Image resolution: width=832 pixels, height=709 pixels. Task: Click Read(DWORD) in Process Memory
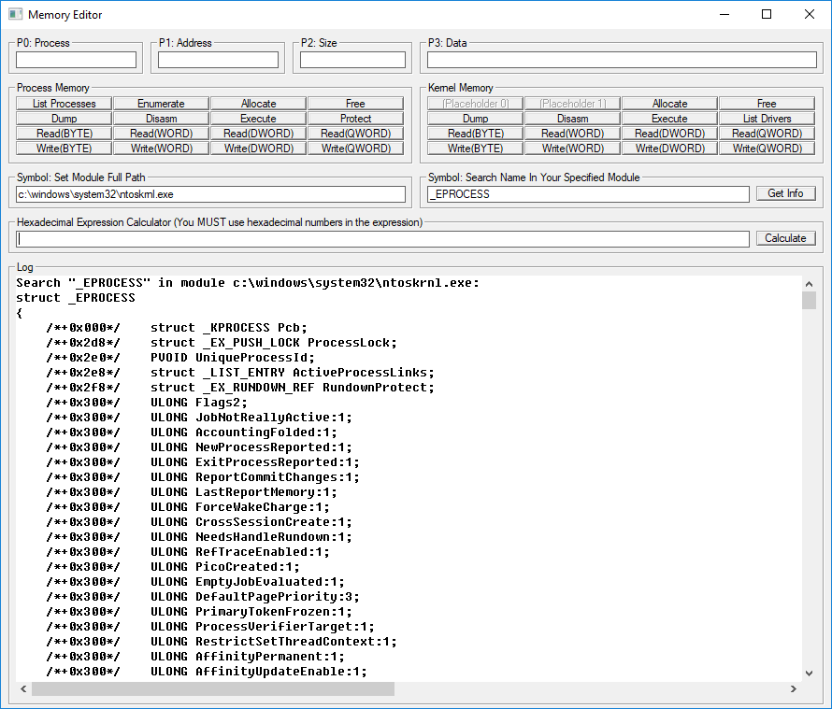[258, 133]
